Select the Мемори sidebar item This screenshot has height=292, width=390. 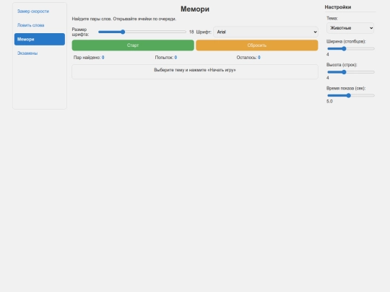(x=40, y=39)
